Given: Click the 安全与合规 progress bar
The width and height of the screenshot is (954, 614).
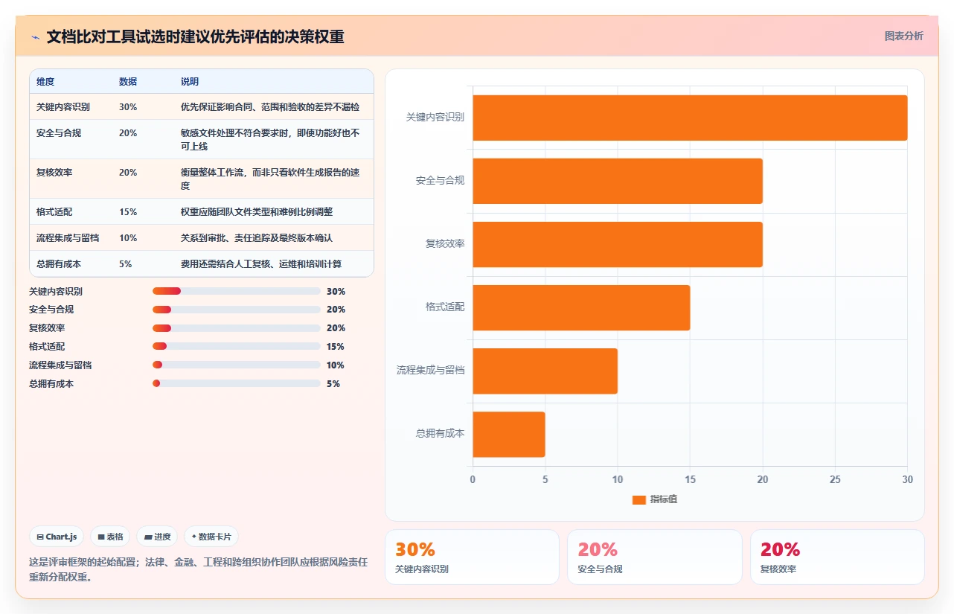Looking at the screenshot, I should pyautogui.click(x=236, y=310).
